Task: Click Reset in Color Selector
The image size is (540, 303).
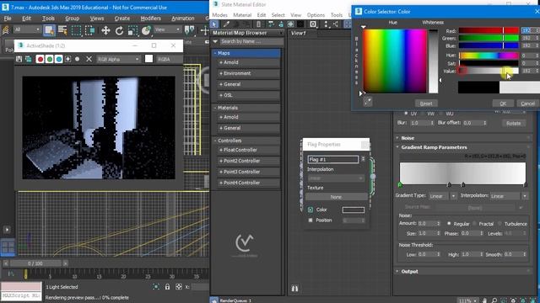Action: click(x=426, y=104)
